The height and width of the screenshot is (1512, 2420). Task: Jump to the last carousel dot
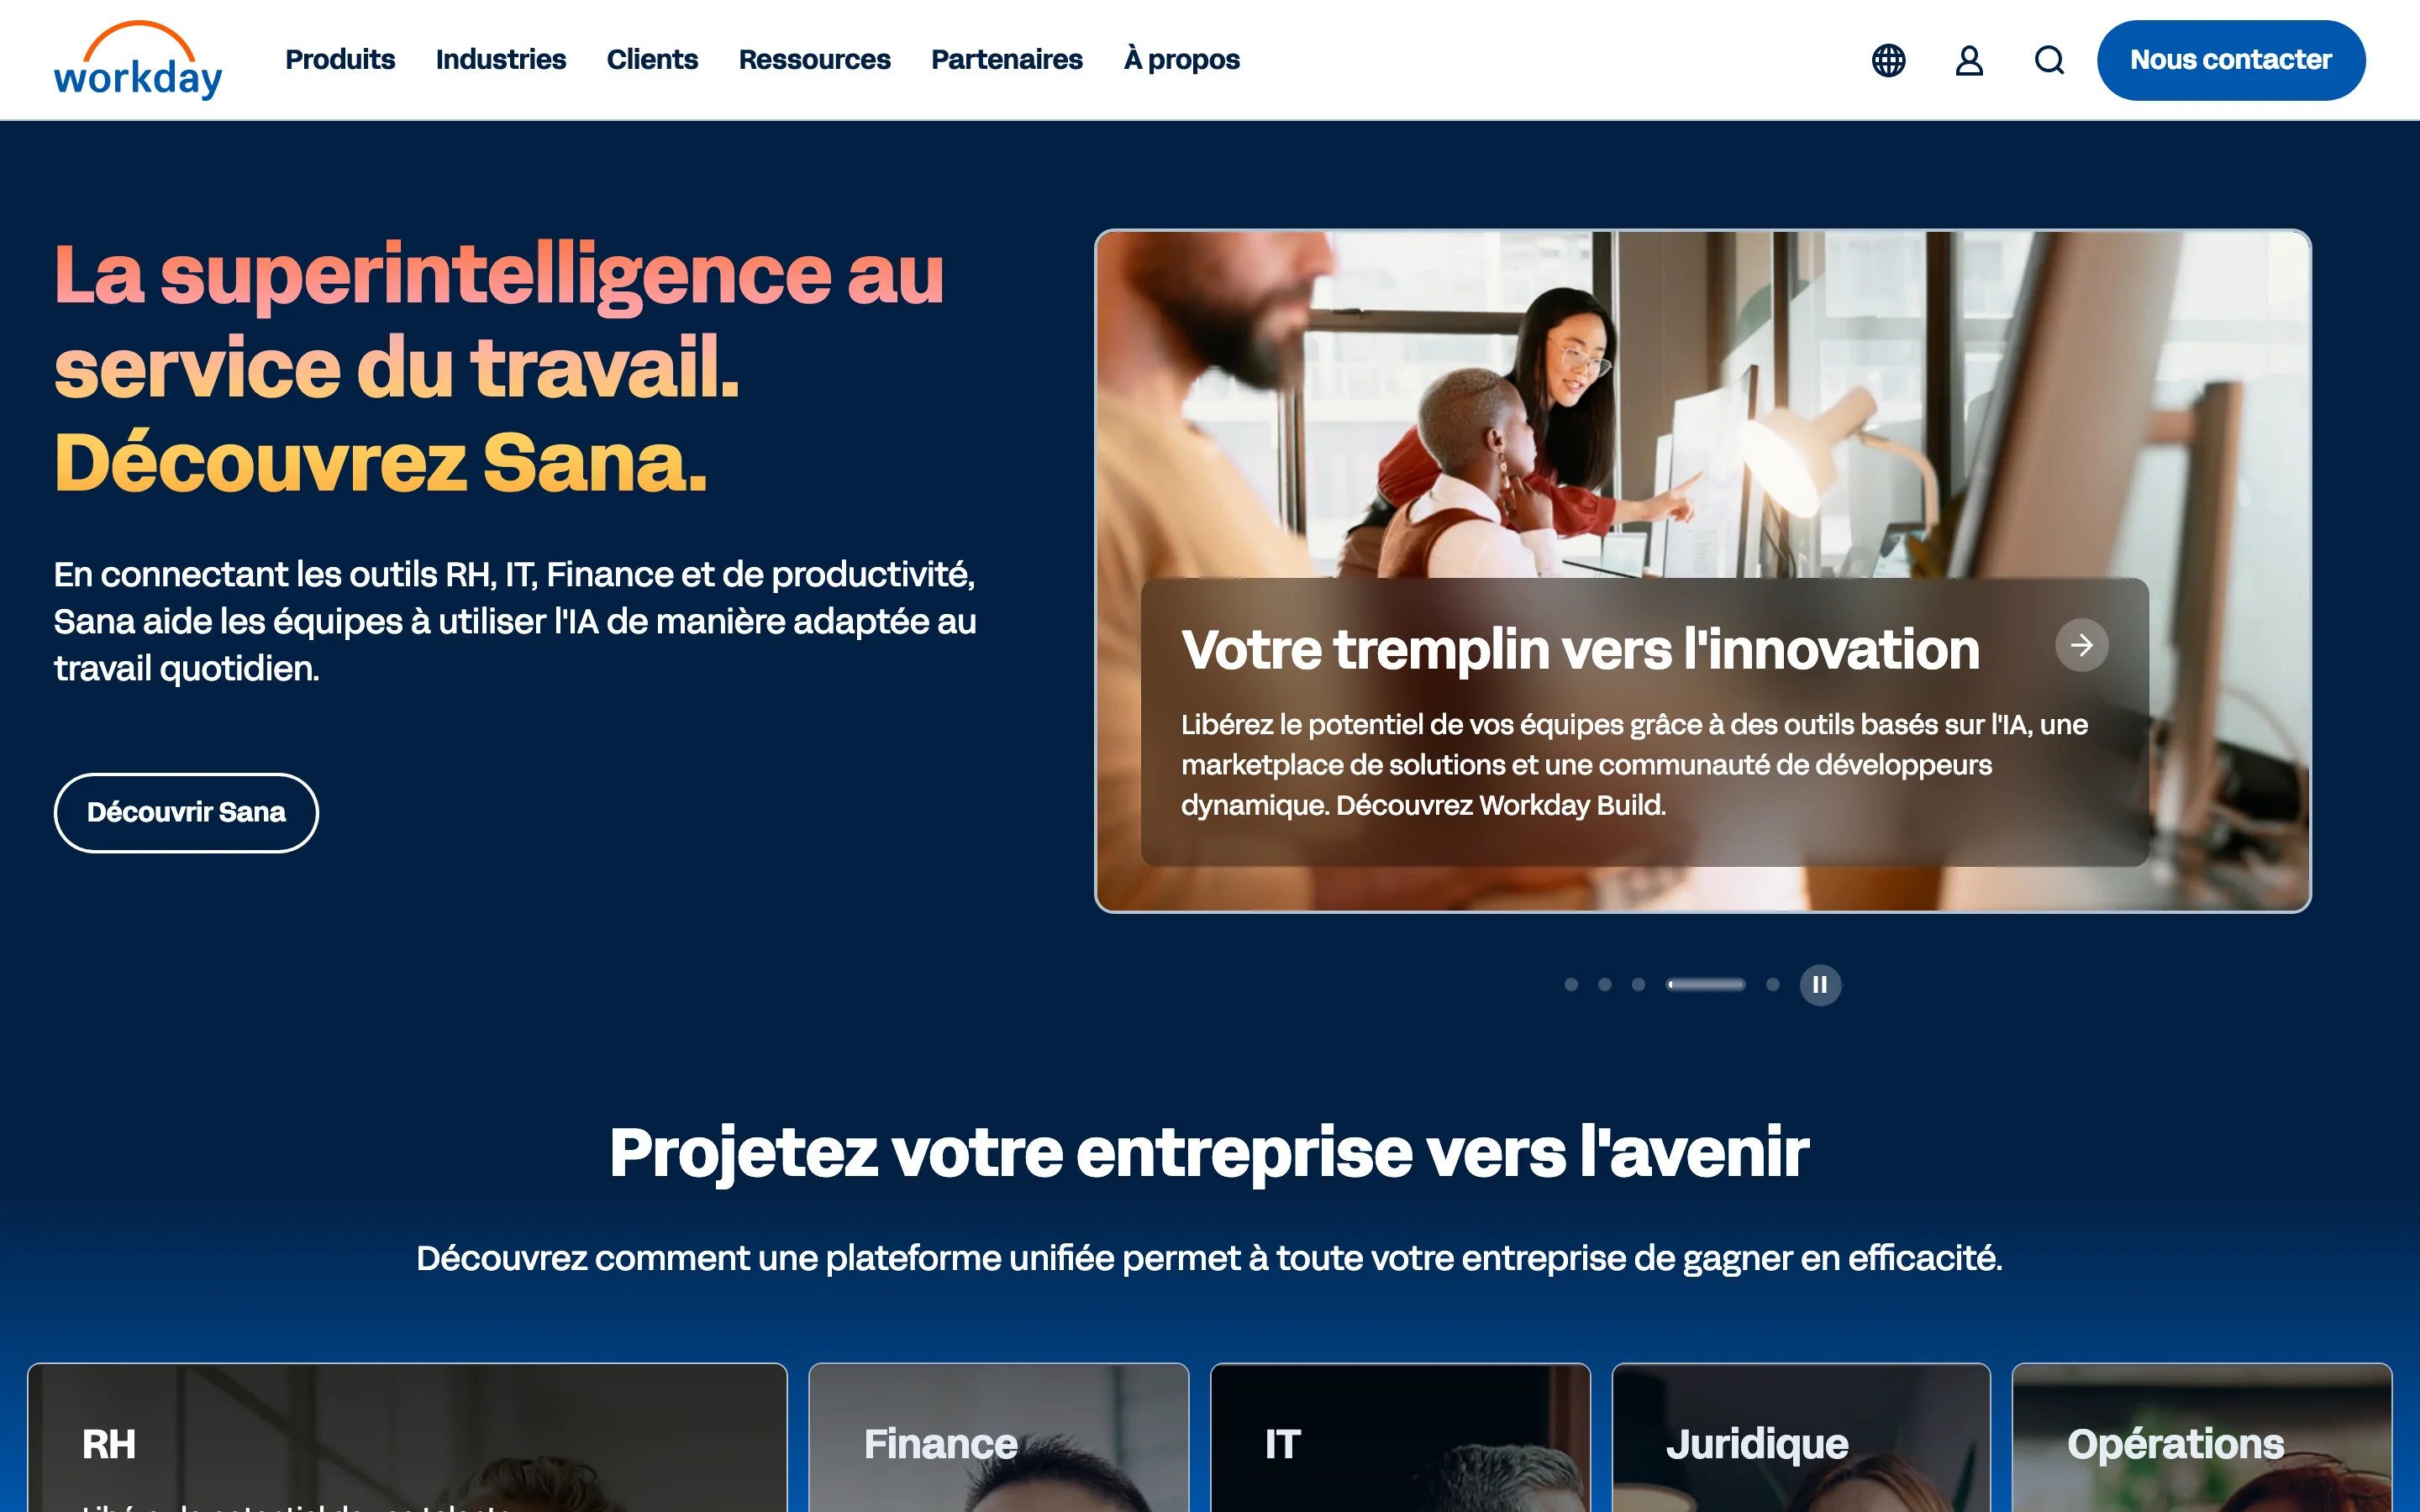[x=1773, y=985]
